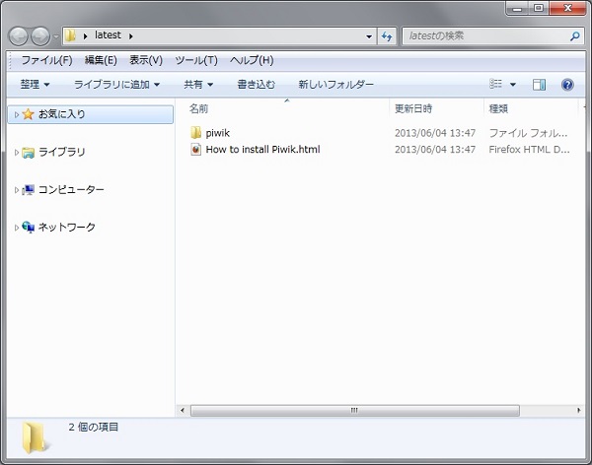The image size is (592, 465).
Task: Expand the arrow after latest breadcrumb
Action: 130,36
